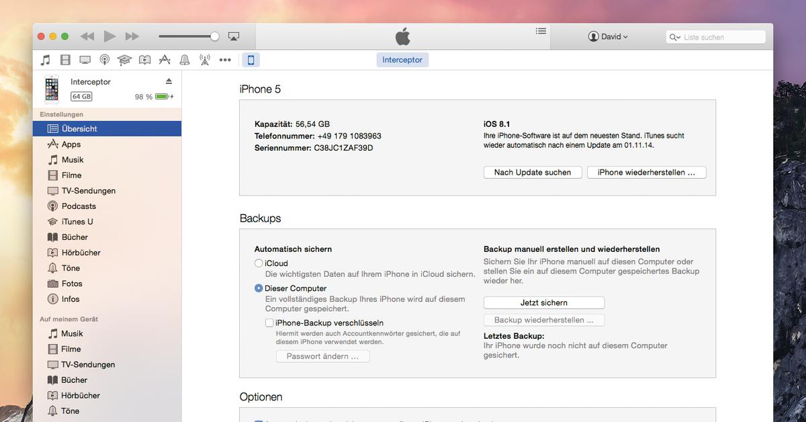The image size is (806, 422).
Task: Open the Apps library icon
Action: (165, 60)
